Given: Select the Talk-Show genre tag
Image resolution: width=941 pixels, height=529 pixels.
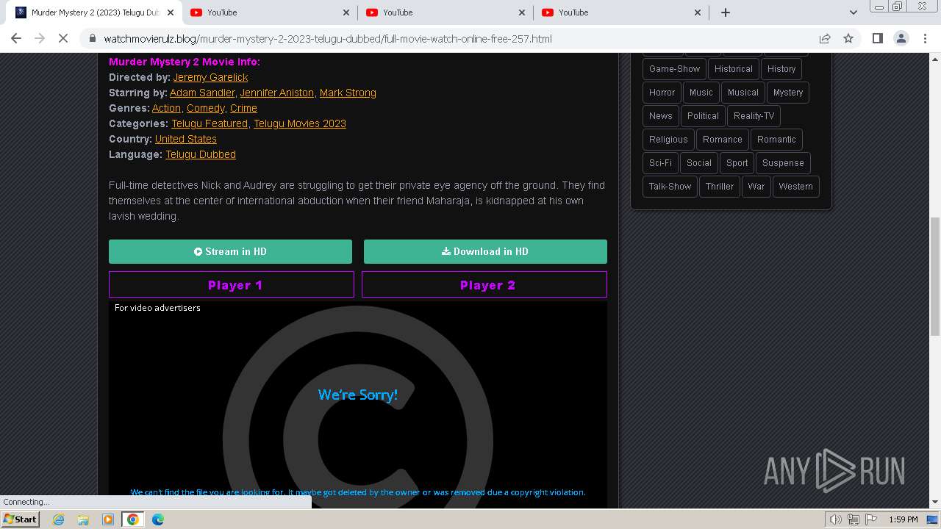Looking at the screenshot, I should (670, 187).
